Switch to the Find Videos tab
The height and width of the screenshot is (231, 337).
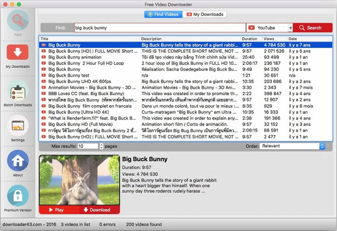tap(163, 15)
